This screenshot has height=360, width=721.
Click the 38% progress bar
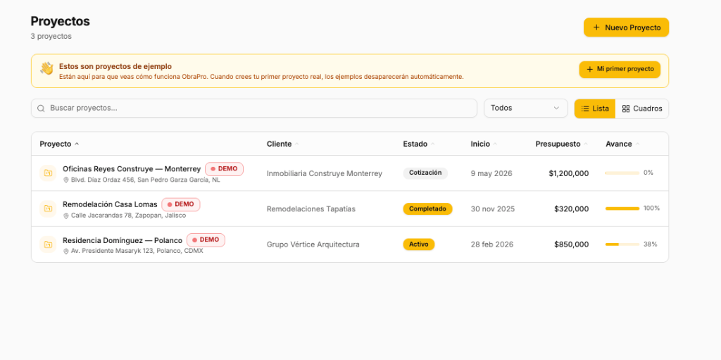pyautogui.click(x=622, y=244)
